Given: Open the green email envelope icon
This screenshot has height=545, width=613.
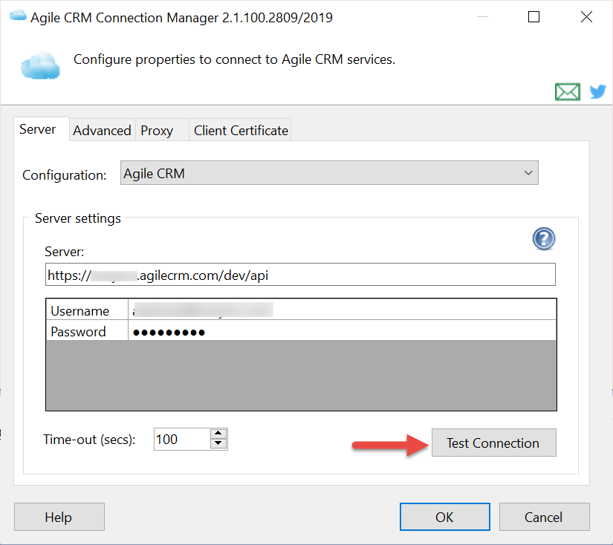Looking at the screenshot, I should click(567, 92).
